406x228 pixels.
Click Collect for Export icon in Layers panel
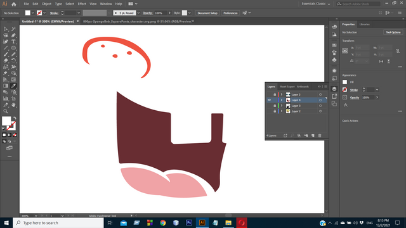pyautogui.click(x=285, y=136)
